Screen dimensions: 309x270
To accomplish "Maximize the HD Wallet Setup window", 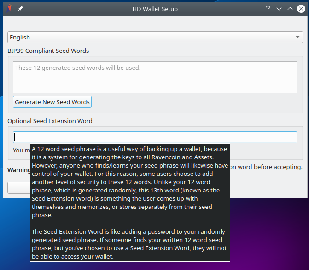I will (x=290, y=9).
